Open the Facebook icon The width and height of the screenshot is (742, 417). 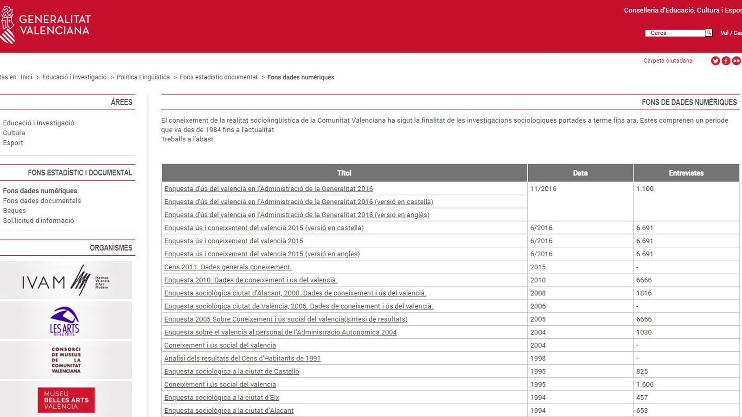pos(725,61)
